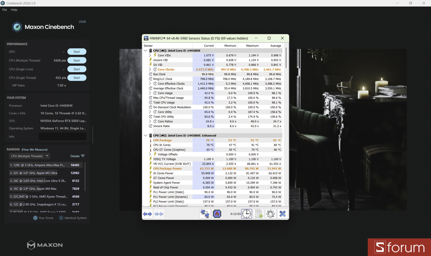Click the Current column header in HWiNFO
Screen dimensions: 431x256
204,46
